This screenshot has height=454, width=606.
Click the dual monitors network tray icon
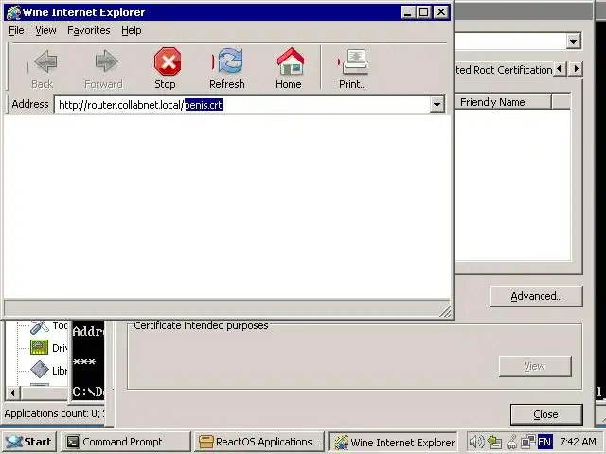[x=528, y=442]
